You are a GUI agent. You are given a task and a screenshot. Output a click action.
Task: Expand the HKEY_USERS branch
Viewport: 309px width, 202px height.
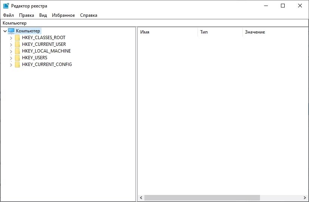pyautogui.click(x=11, y=58)
